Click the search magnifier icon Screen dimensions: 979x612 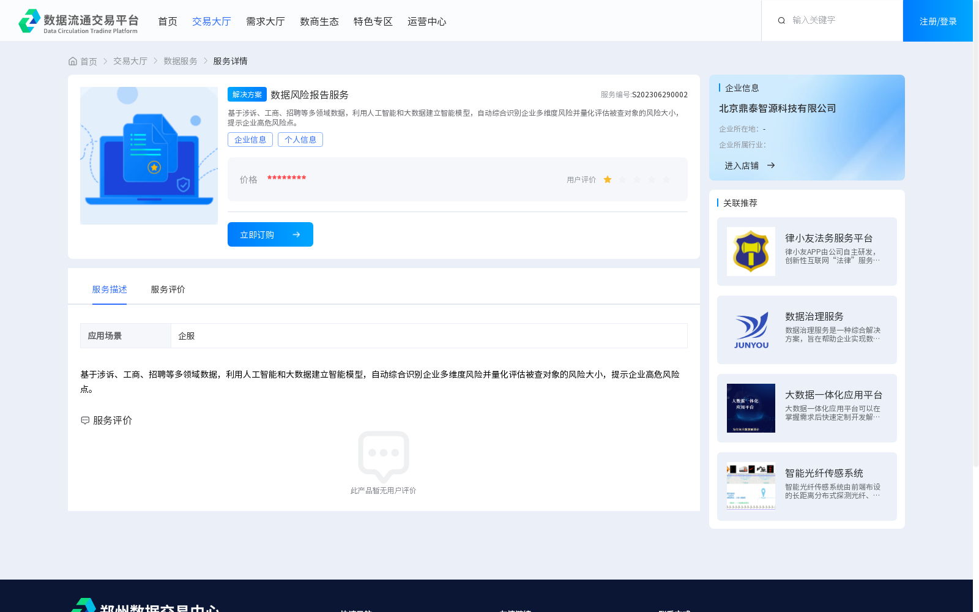pyautogui.click(x=781, y=21)
